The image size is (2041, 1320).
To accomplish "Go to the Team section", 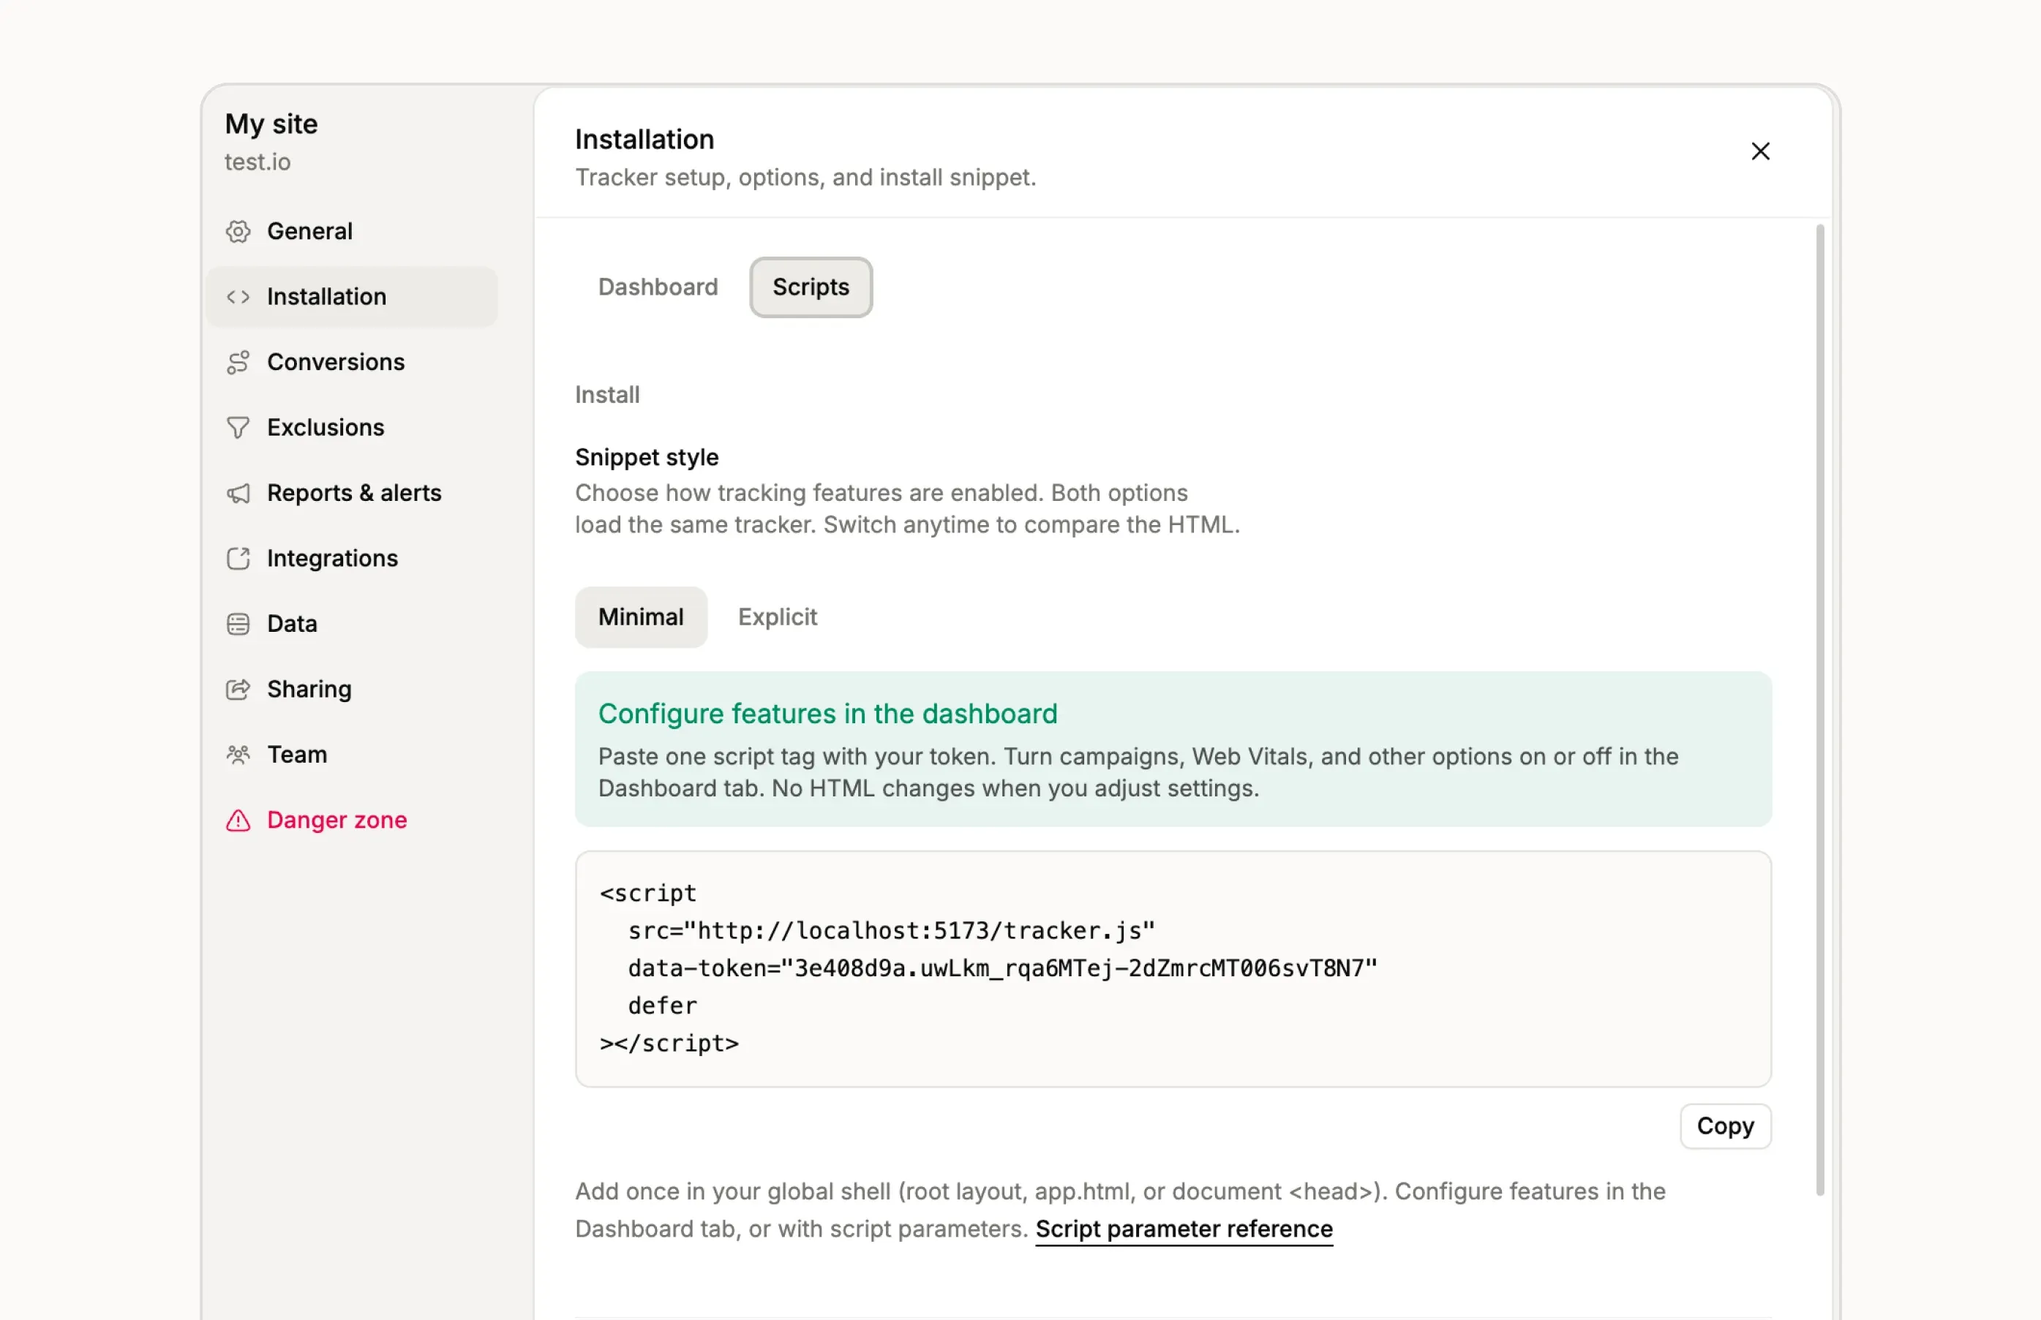I will coord(351,754).
